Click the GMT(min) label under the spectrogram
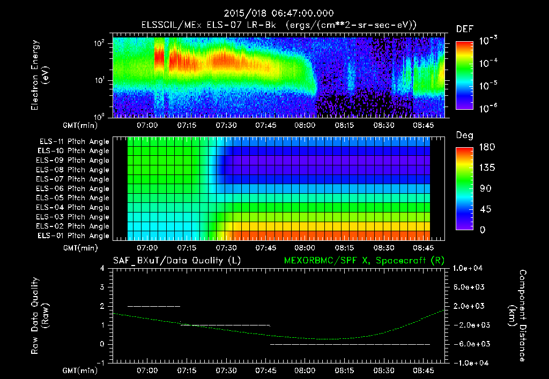Image resolution: width=549 pixels, height=379 pixels. pyautogui.click(x=80, y=125)
